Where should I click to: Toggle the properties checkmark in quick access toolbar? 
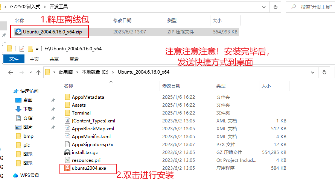coord(22,49)
